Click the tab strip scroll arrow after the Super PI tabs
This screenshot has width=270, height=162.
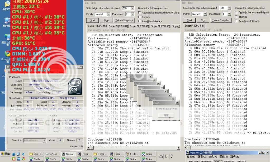179,26
